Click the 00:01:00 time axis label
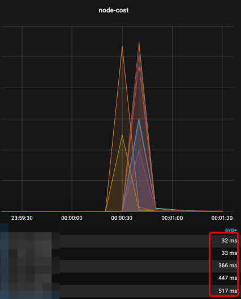The height and width of the screenshot is (299, 241). [x=172, y=218]
